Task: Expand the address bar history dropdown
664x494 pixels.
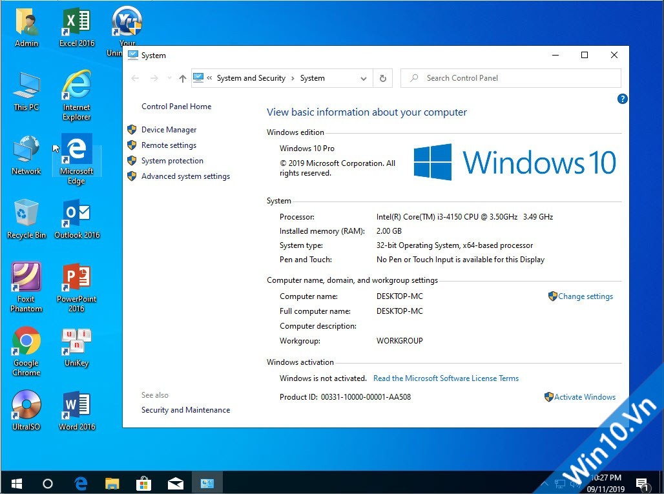Action: [x=364, y=78]
